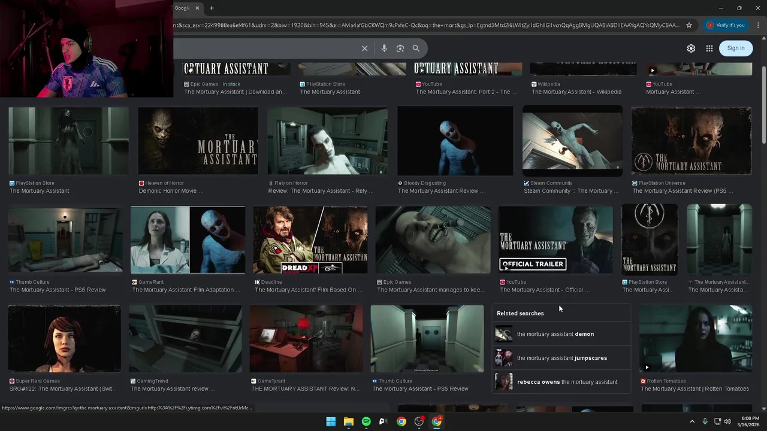Open the Super Rare Games character image

[64, 339]
